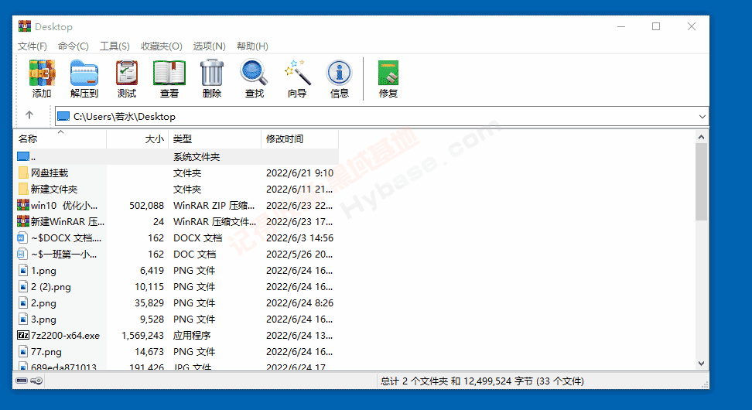Close the WinRAR Desktop window
This screenshot has width=752, height=410.
691,26
